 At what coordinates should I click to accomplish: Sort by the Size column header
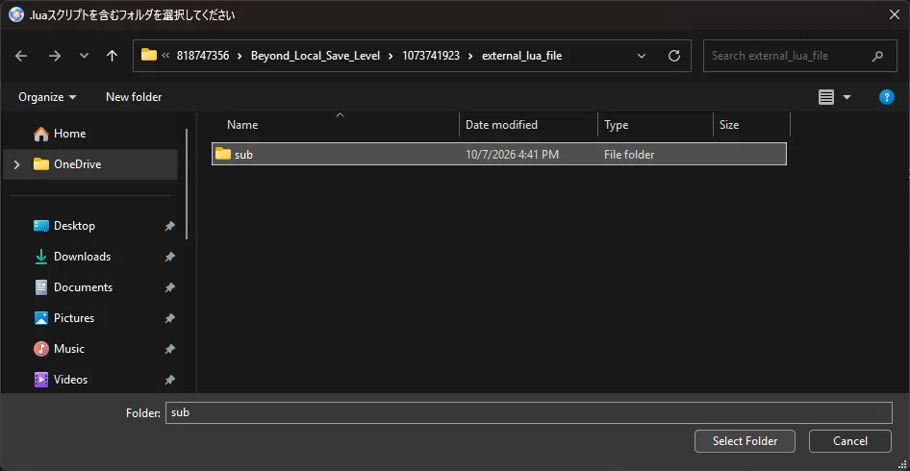[751, 125]
